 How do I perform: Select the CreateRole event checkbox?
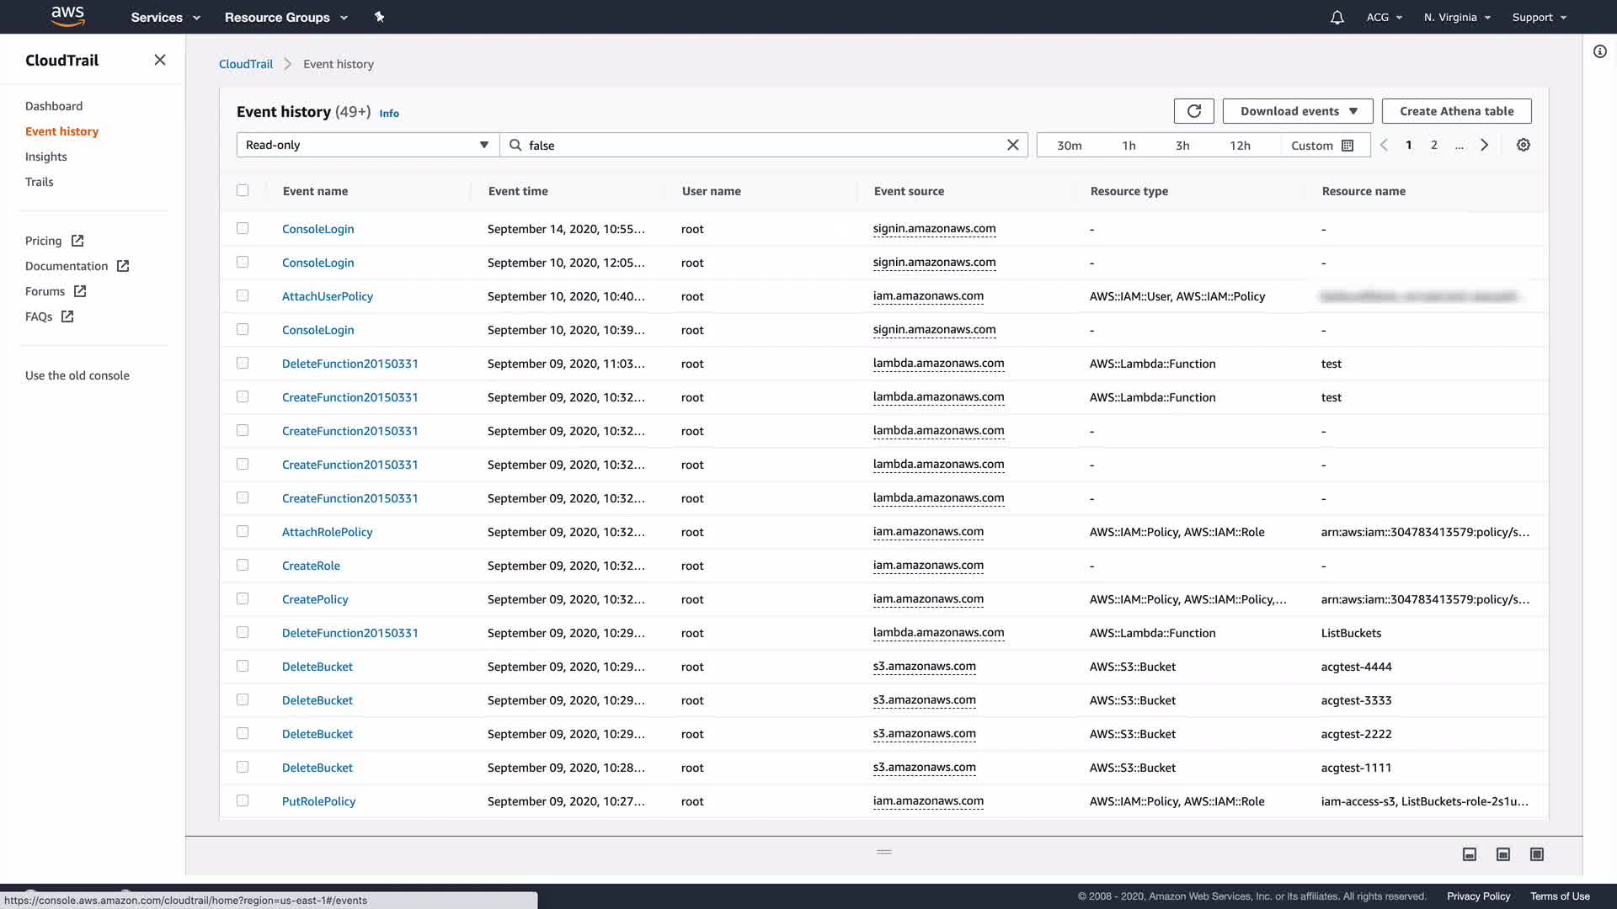tap(243, 565)
